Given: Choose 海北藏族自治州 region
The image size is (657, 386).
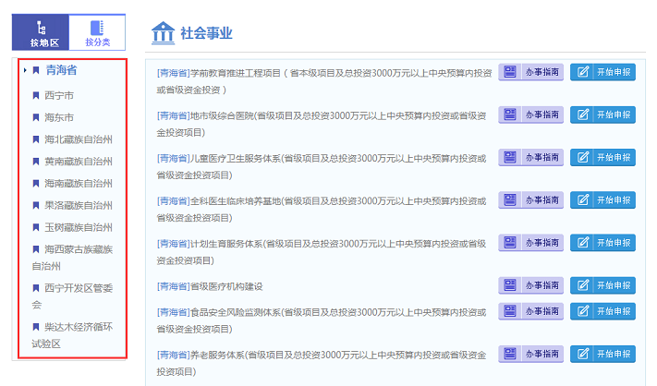Looking at the screenshot, I should coord(79,139).
